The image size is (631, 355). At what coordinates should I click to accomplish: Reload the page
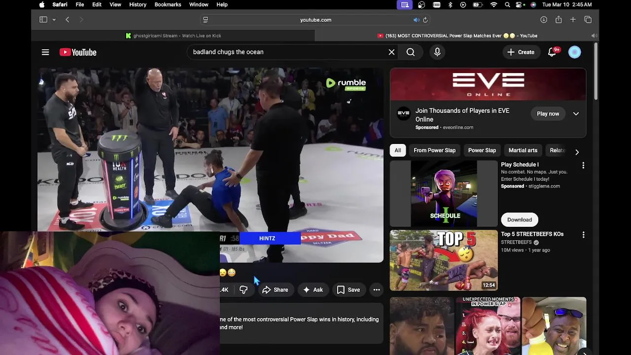[x=425, y=20]
